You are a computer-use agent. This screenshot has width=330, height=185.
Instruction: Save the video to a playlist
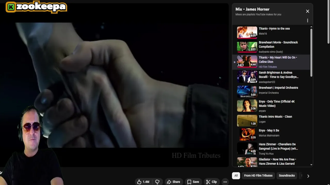coord(193,182)
